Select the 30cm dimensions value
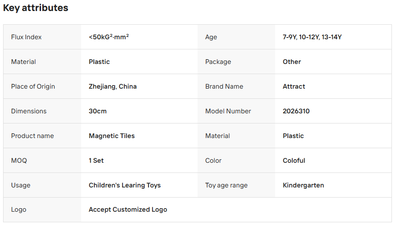This screenshot has height=232, width=395. [97, 111]
